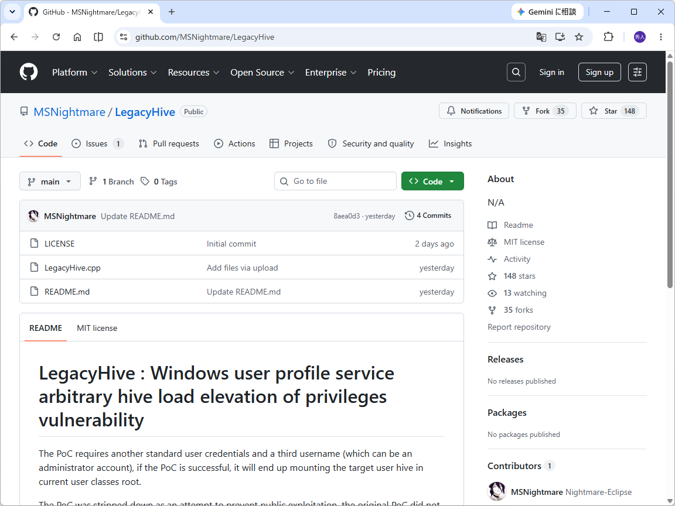Open the Security and quality tab

pyautogui.click(x=371, y=143)
